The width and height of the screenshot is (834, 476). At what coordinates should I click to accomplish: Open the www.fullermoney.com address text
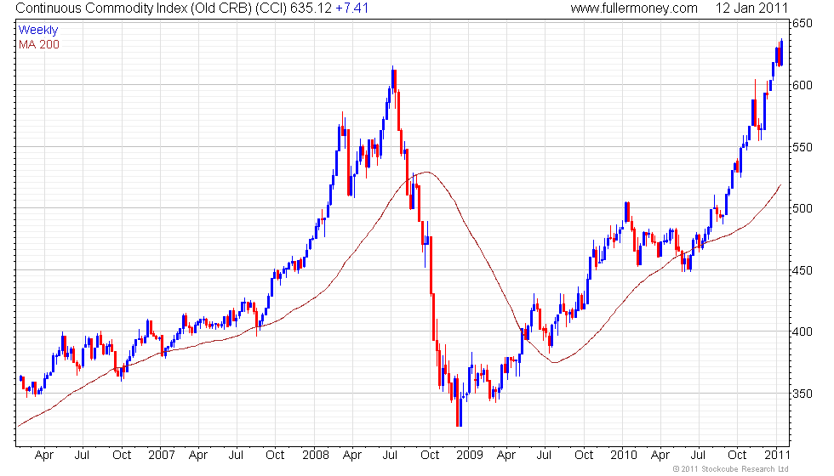coord(634,8)
